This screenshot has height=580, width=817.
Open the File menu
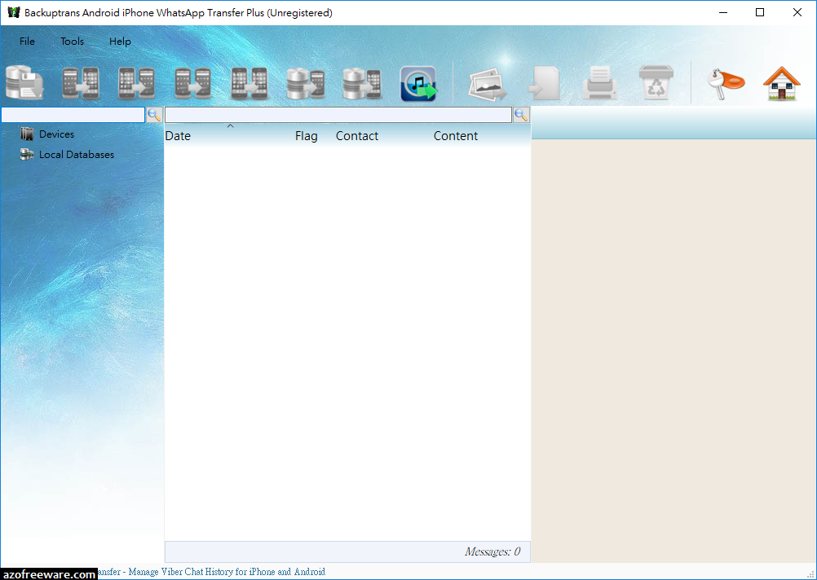coord(27,41)
